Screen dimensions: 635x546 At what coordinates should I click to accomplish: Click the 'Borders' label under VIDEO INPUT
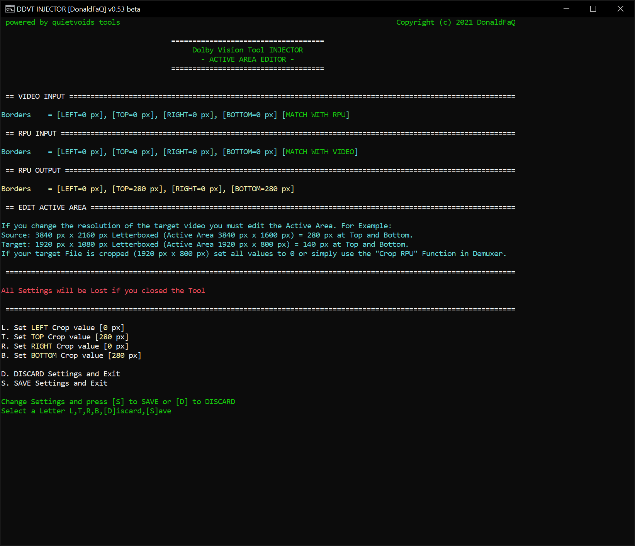(16, 115)
